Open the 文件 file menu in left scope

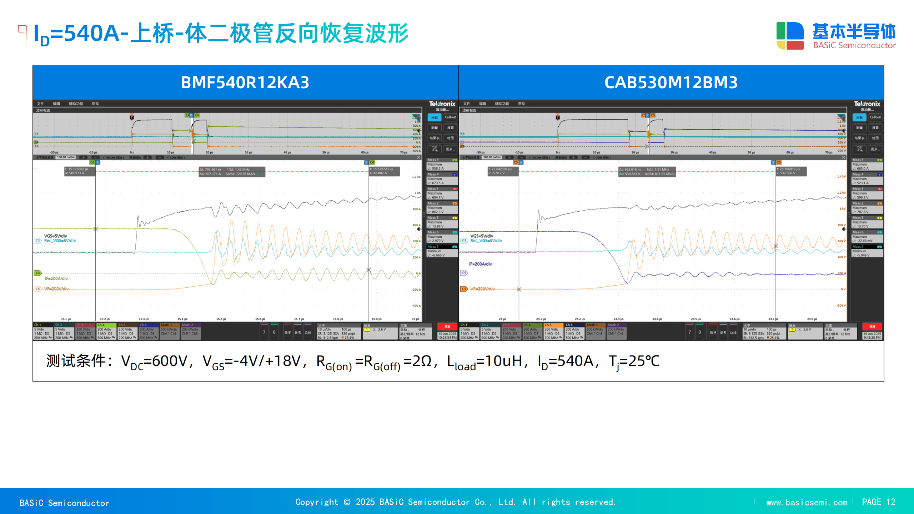[40, 104]
